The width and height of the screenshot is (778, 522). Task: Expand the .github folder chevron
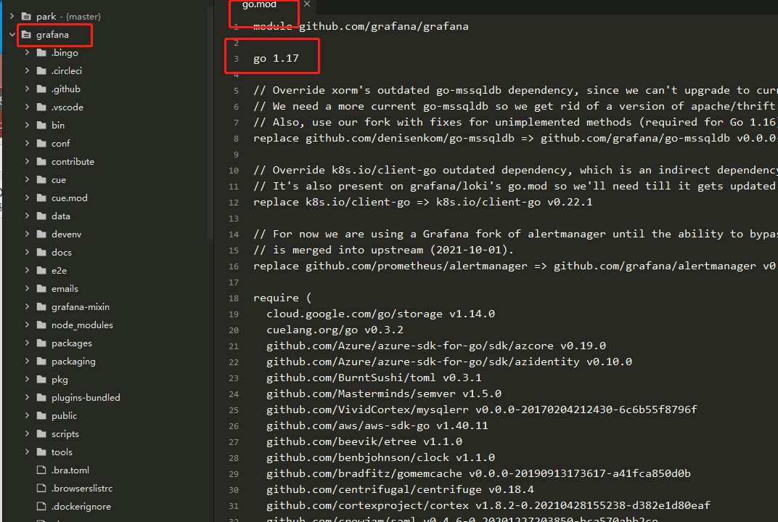point(28,89)
